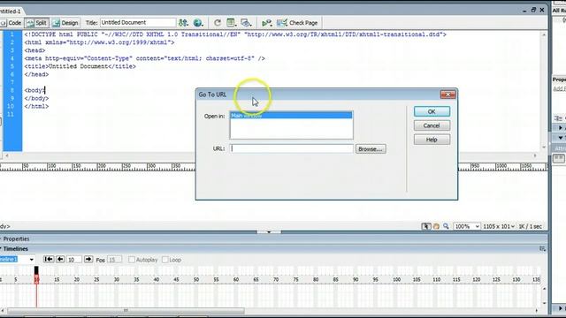
Task: Open the View Options icon menu
Action: (x=232, y=23)
